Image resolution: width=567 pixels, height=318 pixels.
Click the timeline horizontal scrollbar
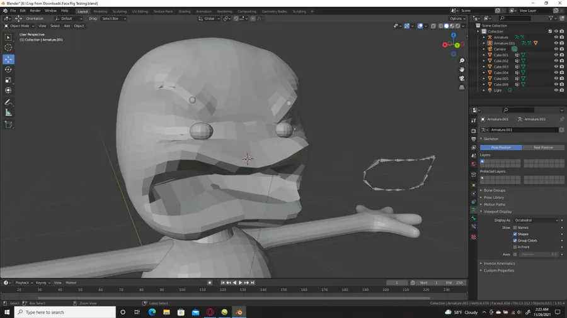(x=234, y=298)
